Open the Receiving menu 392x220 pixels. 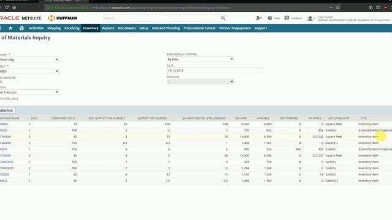pos(72,28)
